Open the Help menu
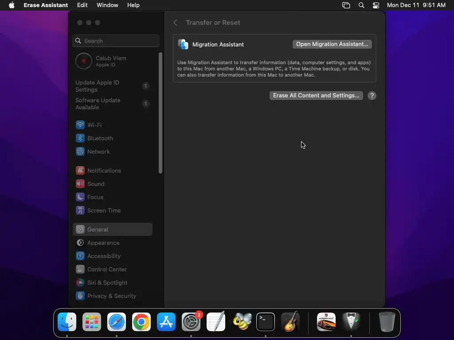The image size is (454, 340). [133, 5]
